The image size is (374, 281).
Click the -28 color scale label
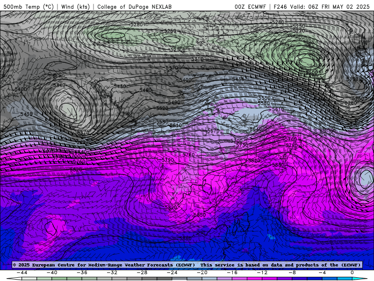(x=142, y=273)
